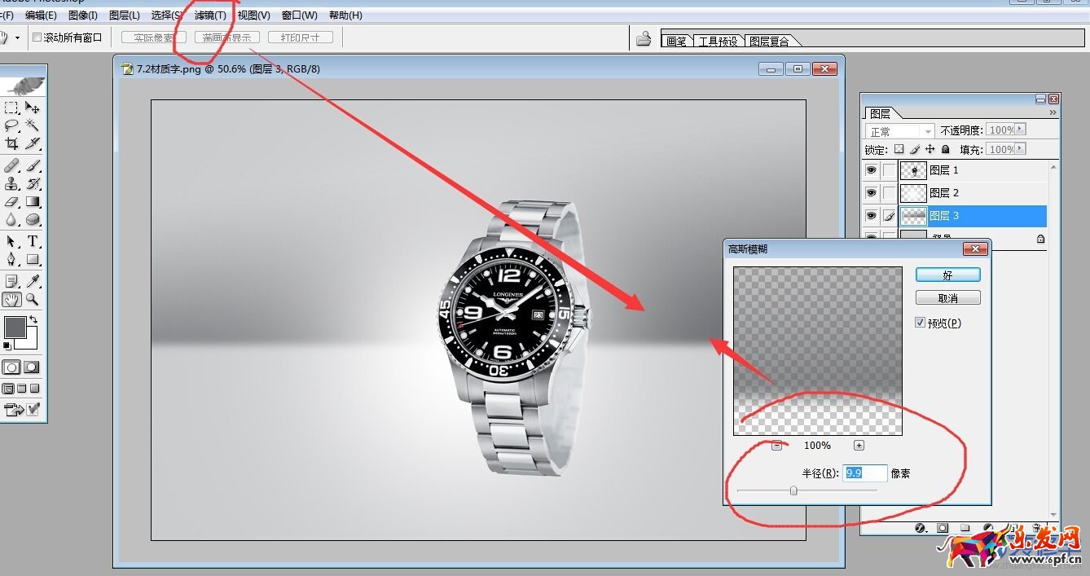The image size is (1090, 576).
Task: Select the Gradient tool
Action: click(x=33, y=201)
